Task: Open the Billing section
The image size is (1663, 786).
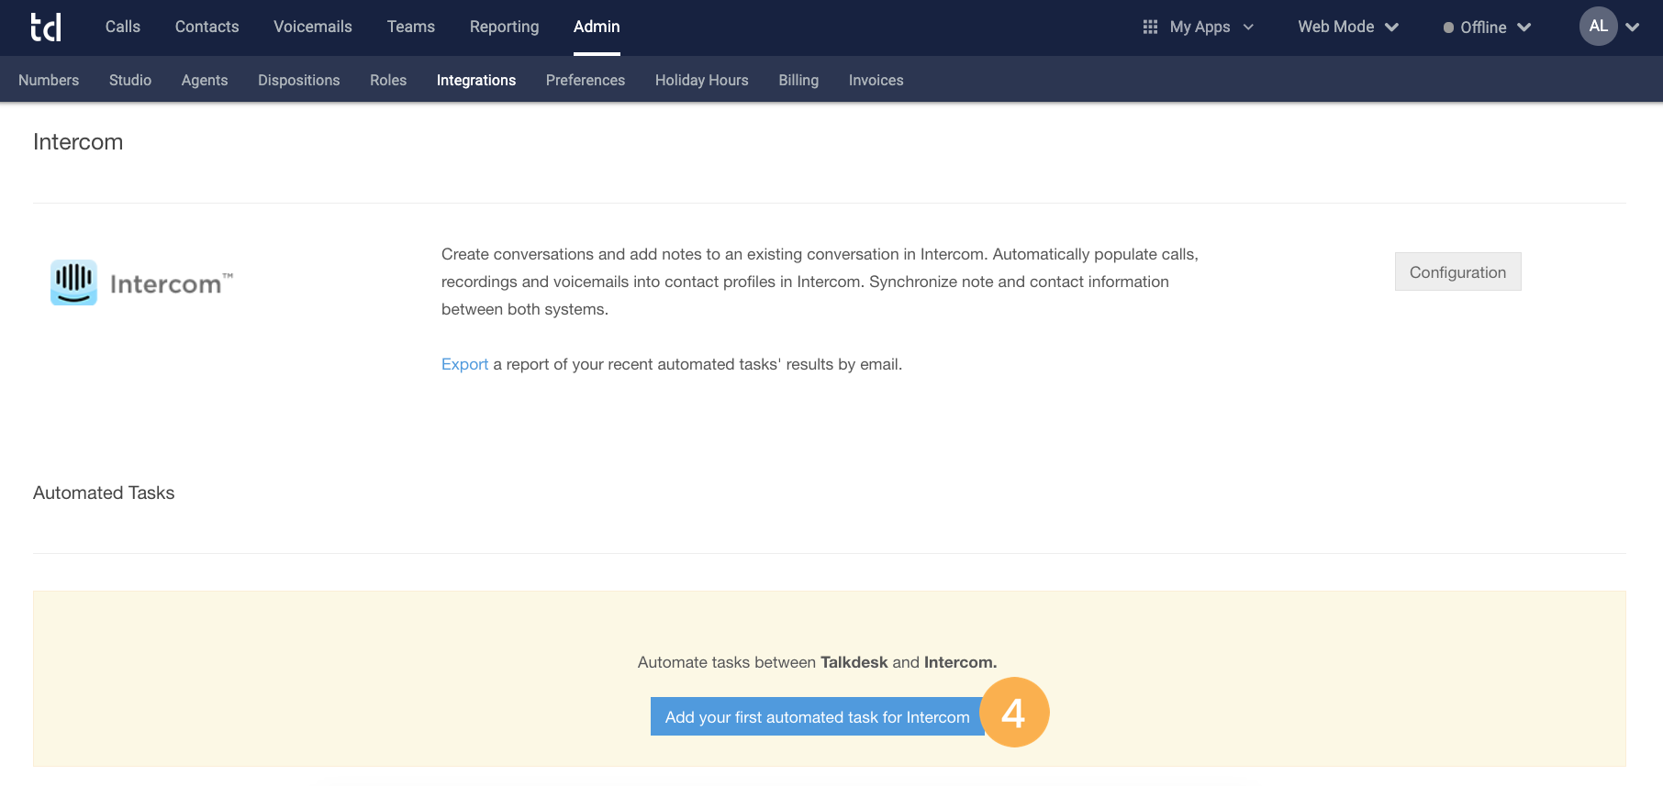Action: pos(798,80)
